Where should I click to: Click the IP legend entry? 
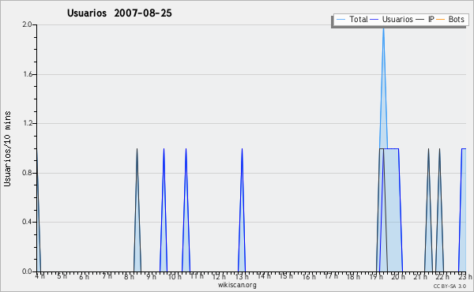point(425,19)
